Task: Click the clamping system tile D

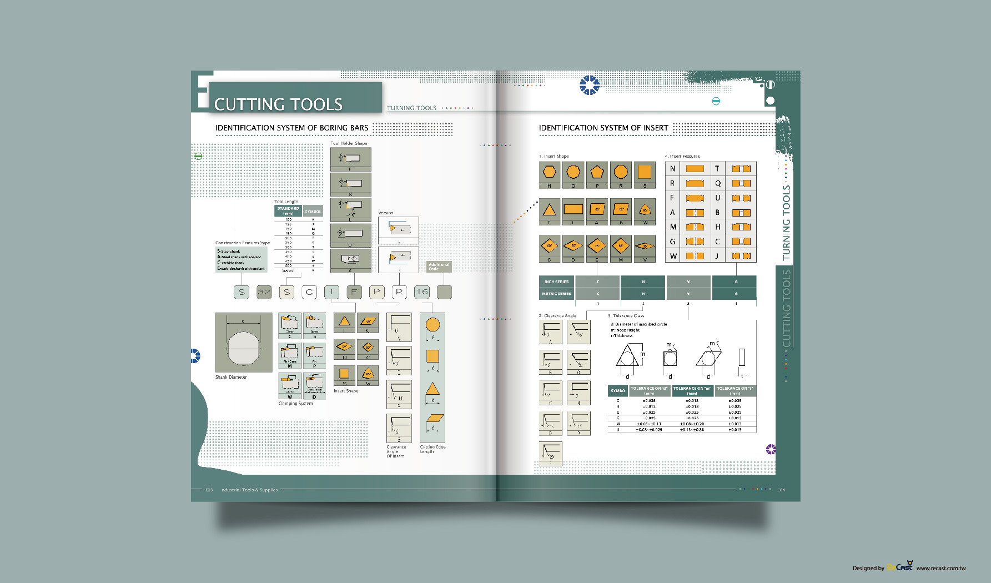Action: pos(314,386)
